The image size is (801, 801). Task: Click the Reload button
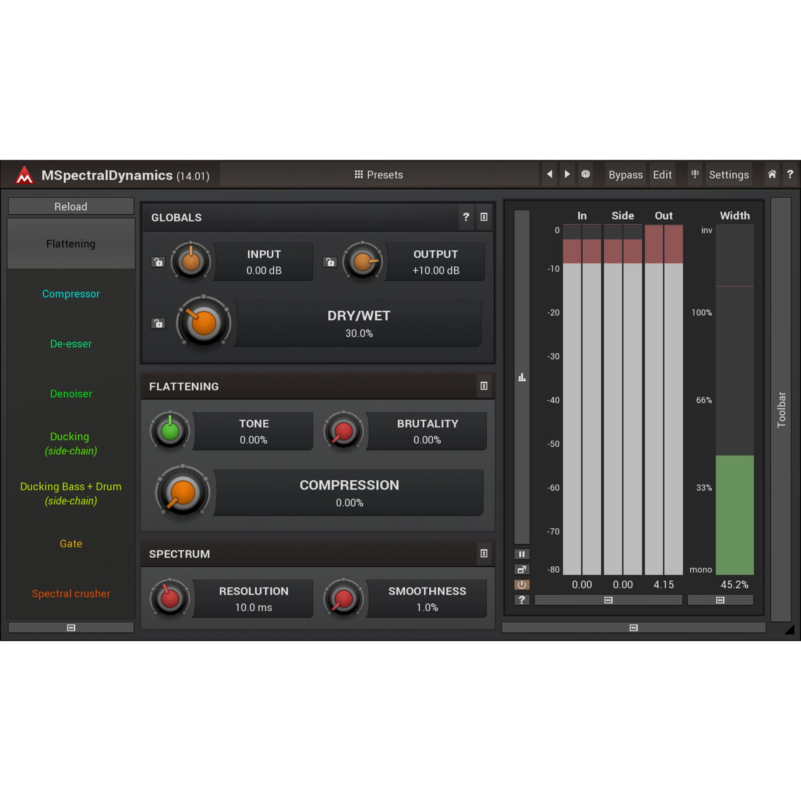coord(71,207)
